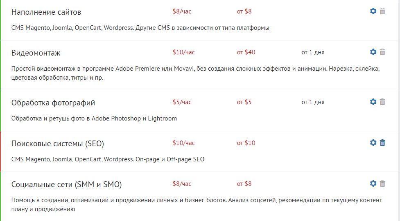Open Социальные сети (SMM и SMO) title
This screenshot has height=221, width=400.
[x=67, y=184]
